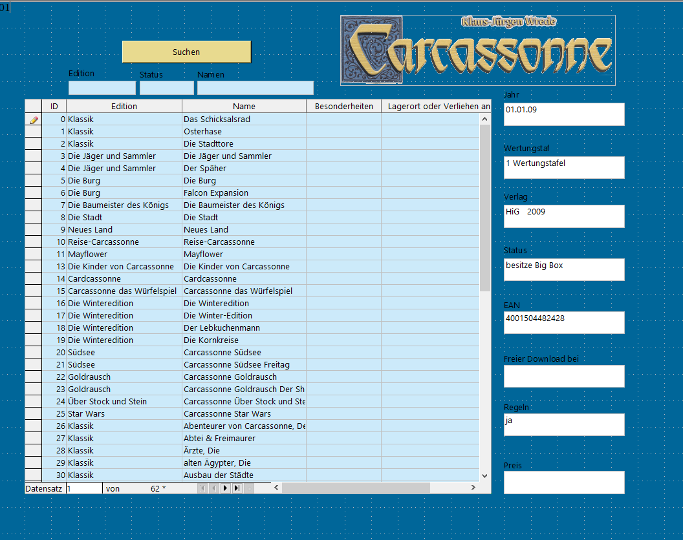Image resolution: width=683 pixels, height=540 pixels.
Task: Click horizontal scrollbar left arrow
Action: [x=276, y=487]
